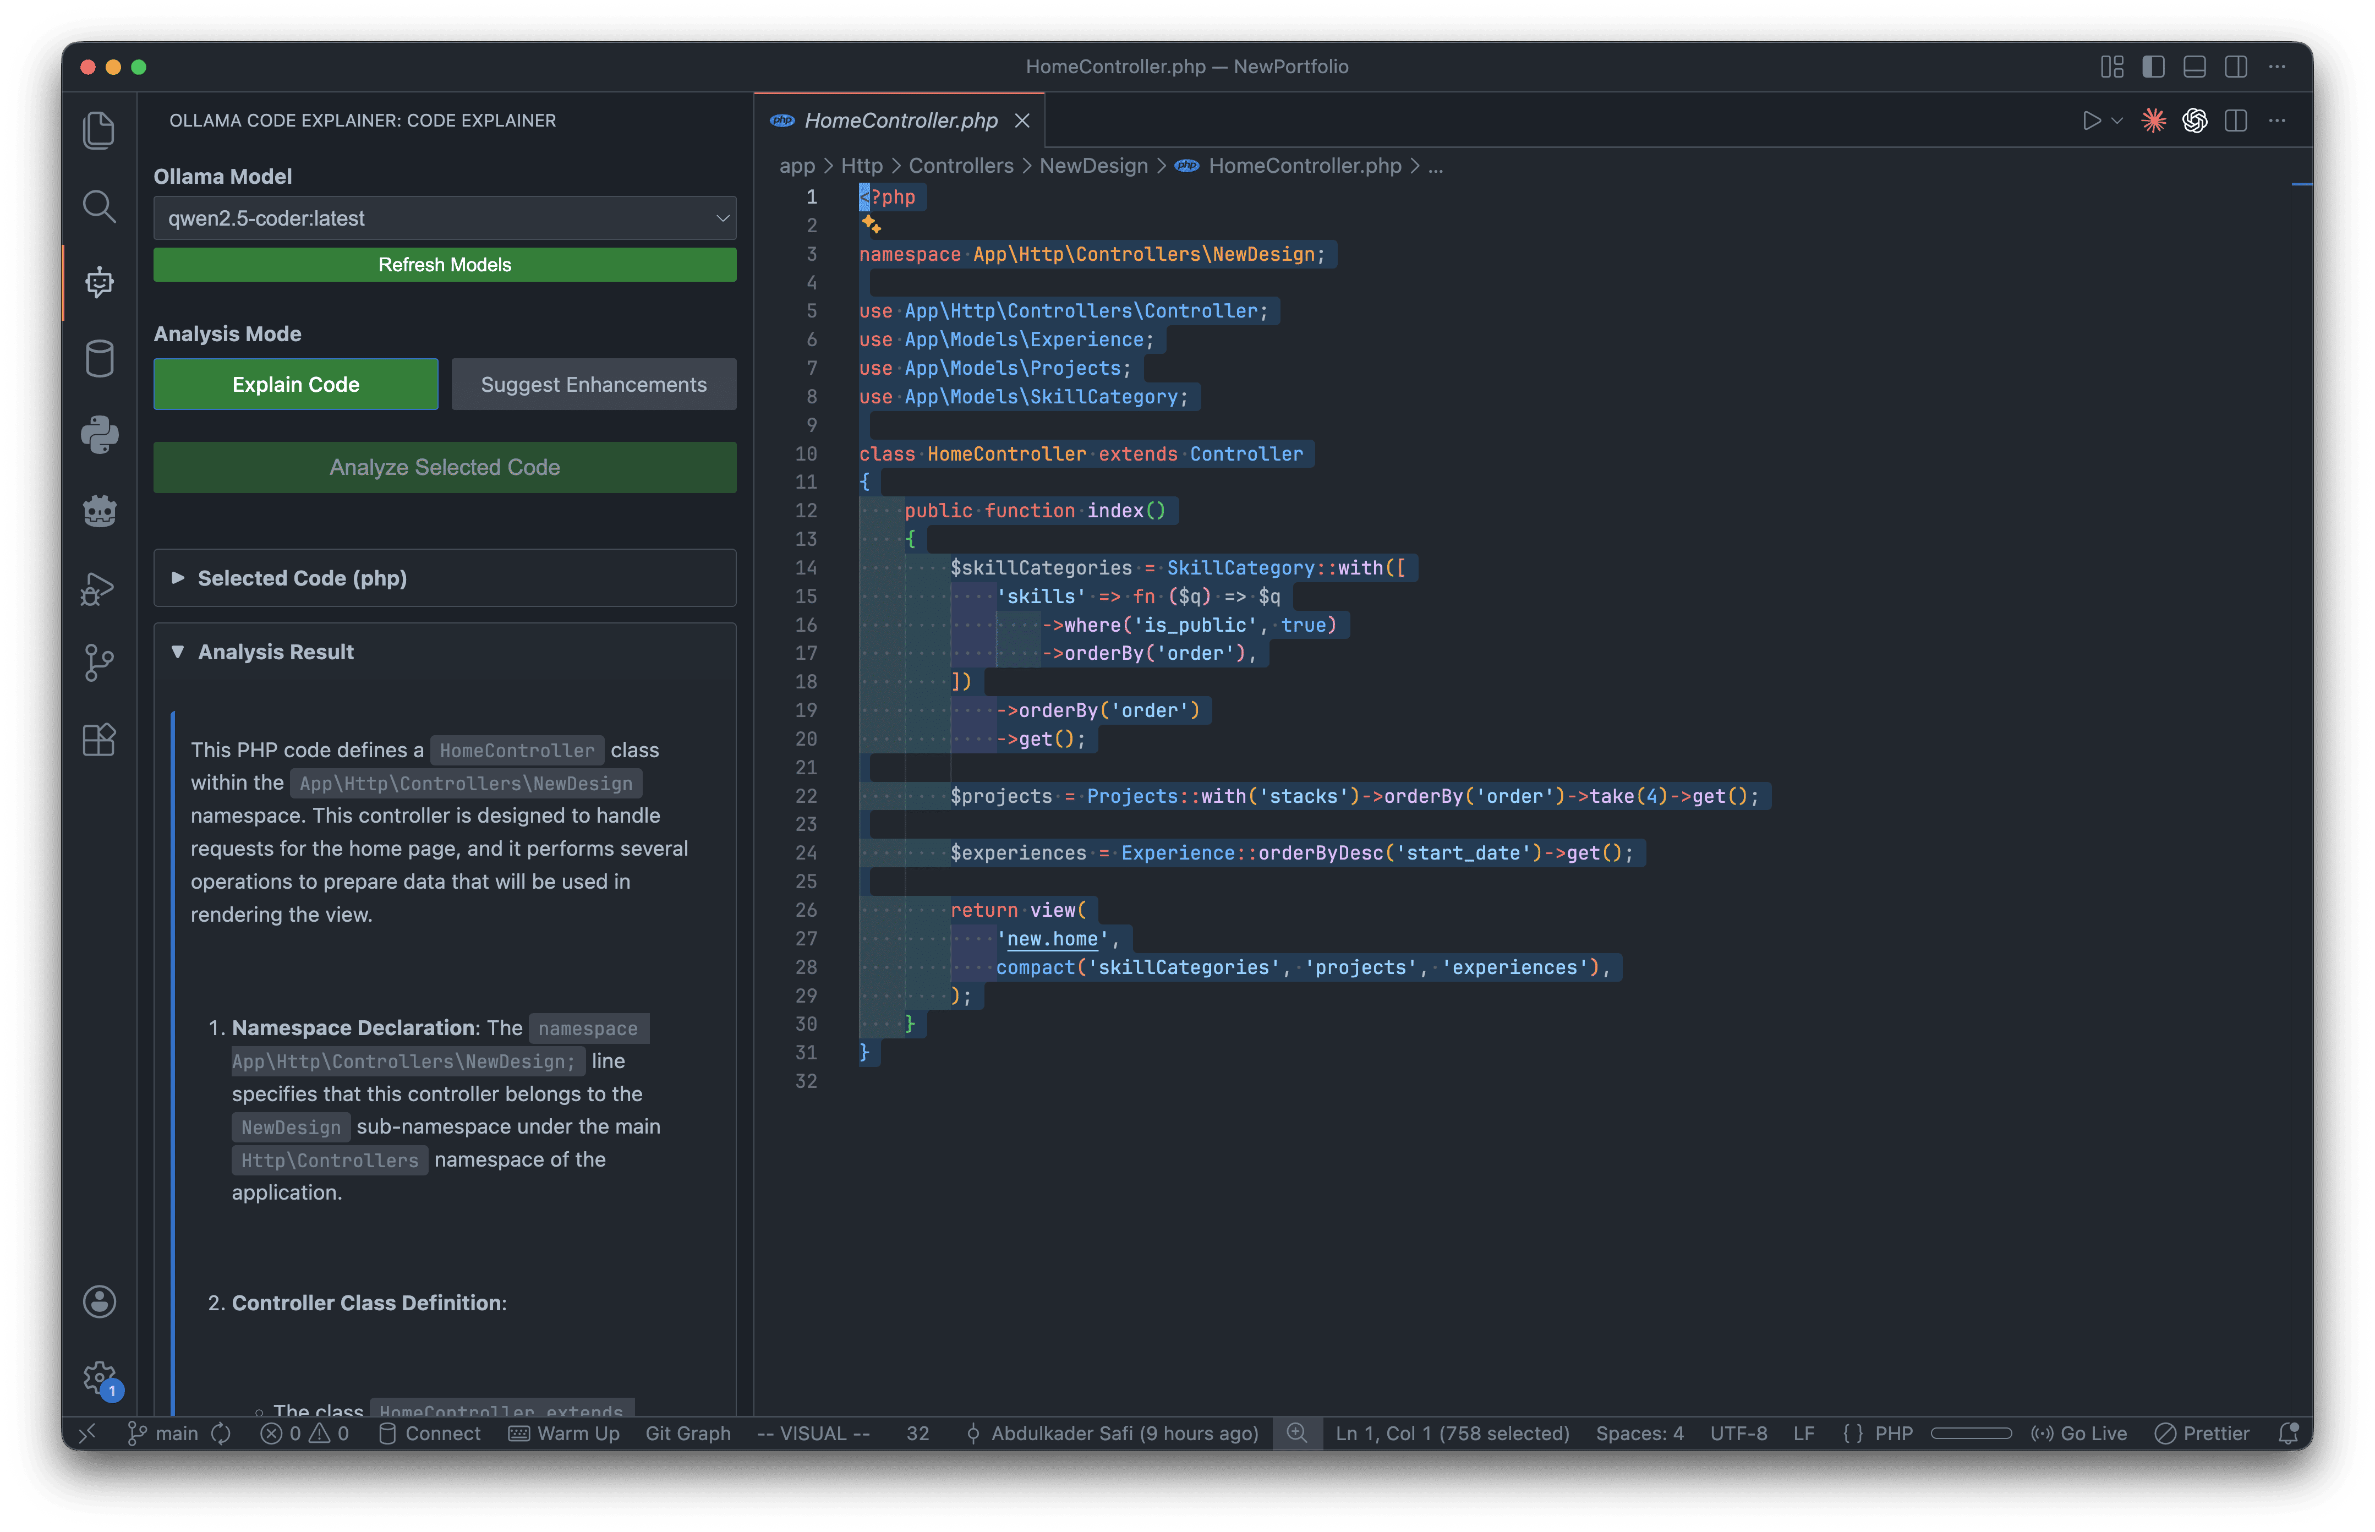Open Source Control from the activity bar
This screenshot has width=2375, height=1532.
(100, 663)
